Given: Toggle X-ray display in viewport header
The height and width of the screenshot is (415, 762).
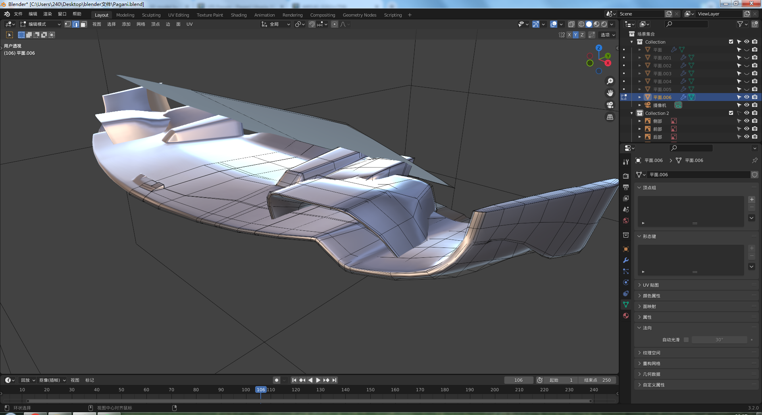Looking at the screenshot, I should point(571,24).
